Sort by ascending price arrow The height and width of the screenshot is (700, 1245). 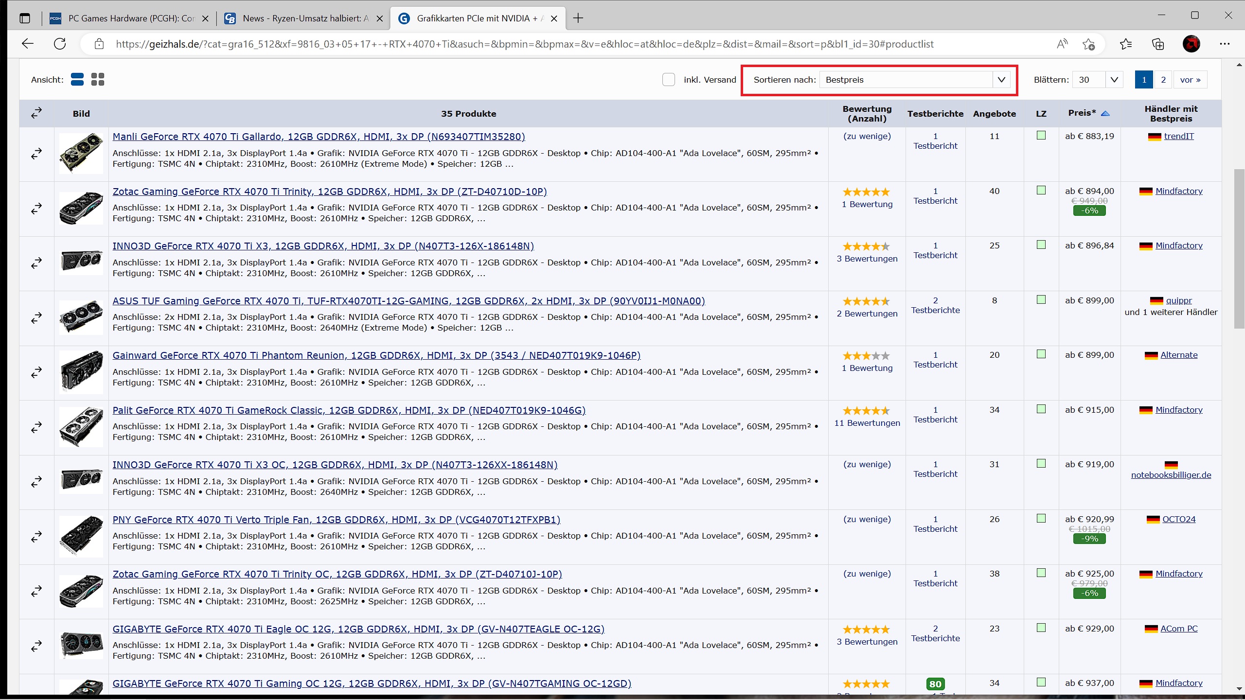[x=1105, y=113]
